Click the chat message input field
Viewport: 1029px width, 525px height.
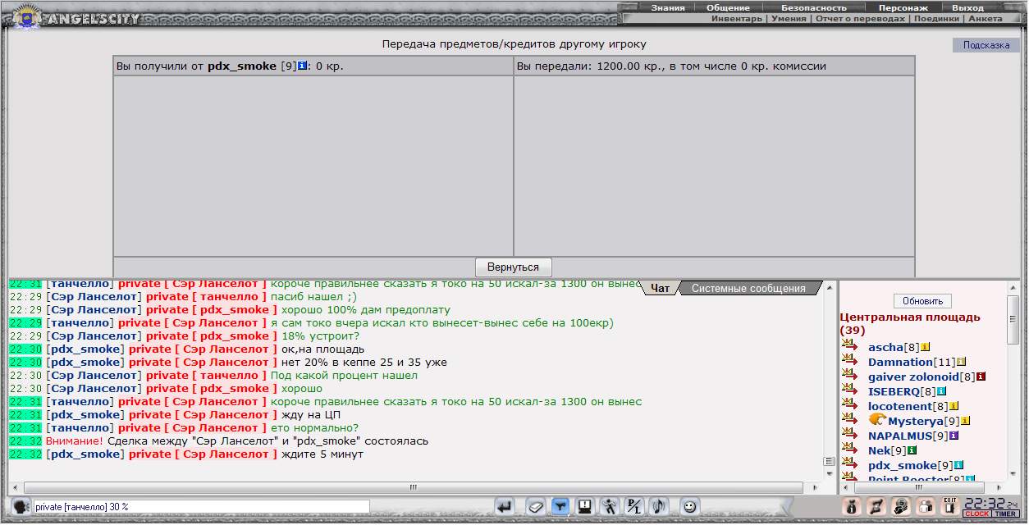click(201, 507)
